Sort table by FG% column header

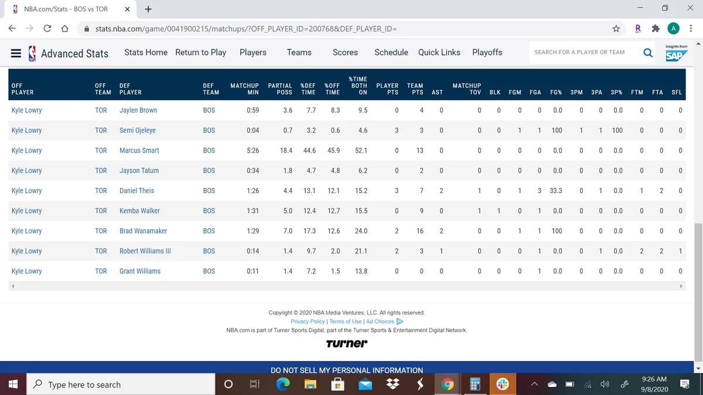pos(556,92)
